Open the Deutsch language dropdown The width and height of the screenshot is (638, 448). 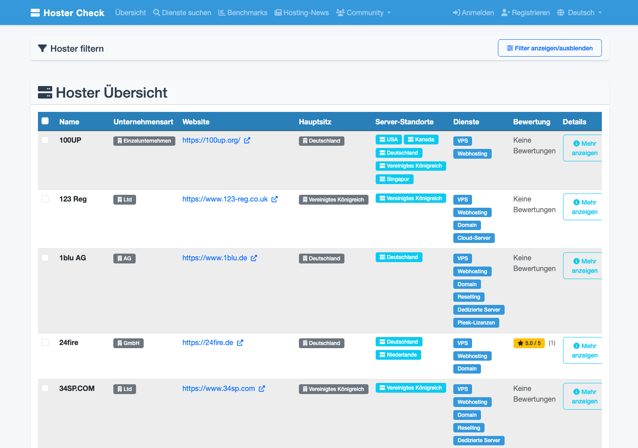[x=580, y=12]
